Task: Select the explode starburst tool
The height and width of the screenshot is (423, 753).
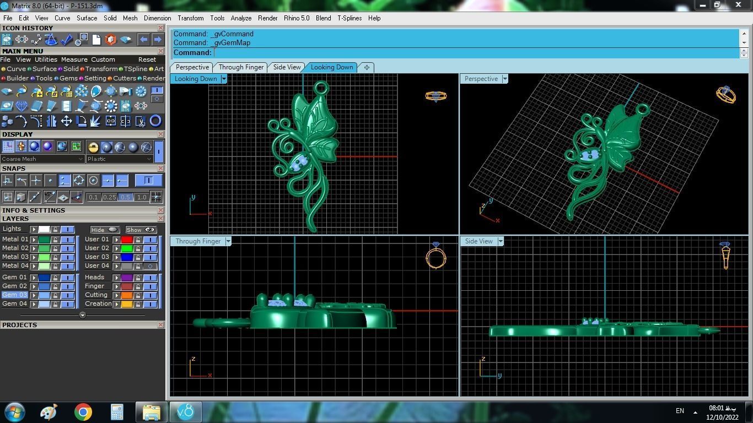Action: click(95, 121)
